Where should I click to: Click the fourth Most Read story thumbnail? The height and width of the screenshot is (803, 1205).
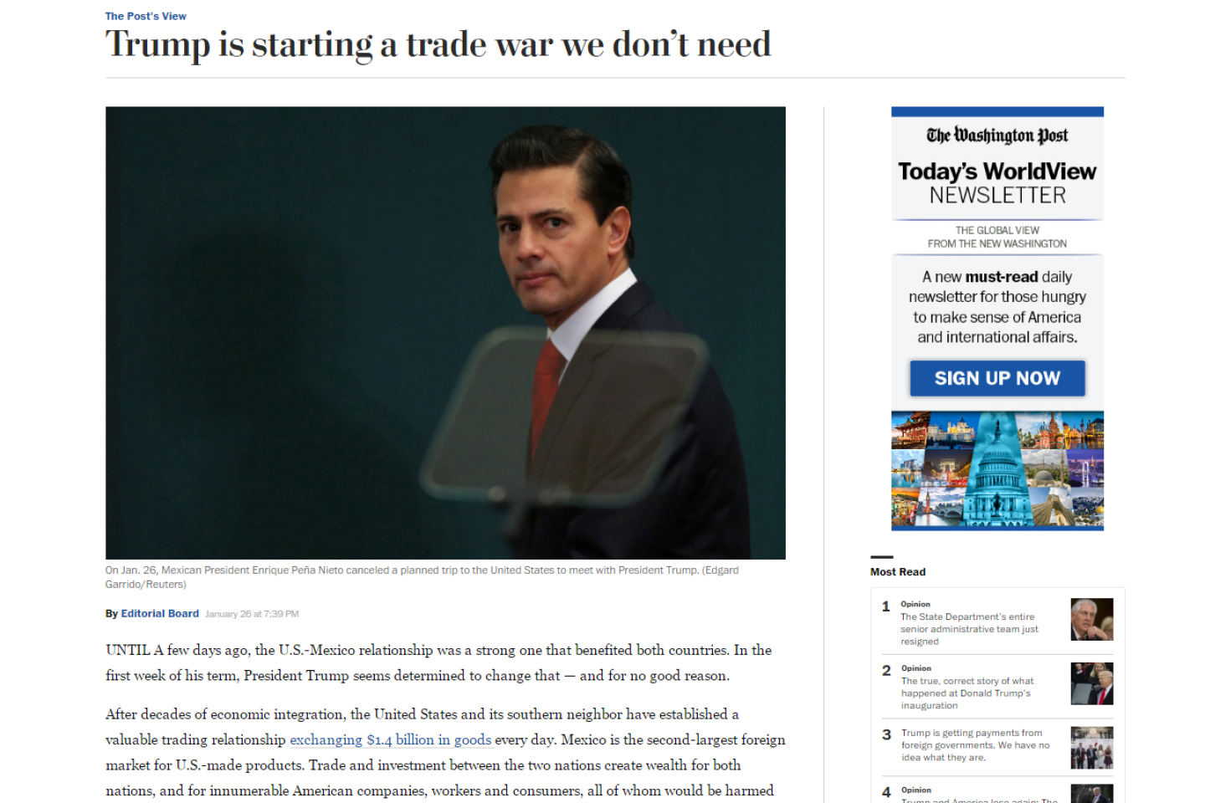(1091, 795)
